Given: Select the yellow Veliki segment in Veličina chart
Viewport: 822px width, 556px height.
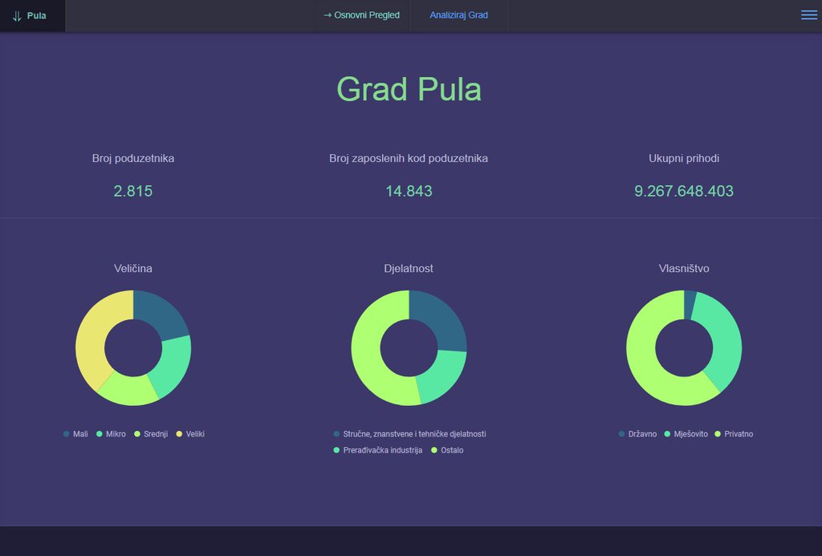Looking at the screenshot, I should pos(93,333).
